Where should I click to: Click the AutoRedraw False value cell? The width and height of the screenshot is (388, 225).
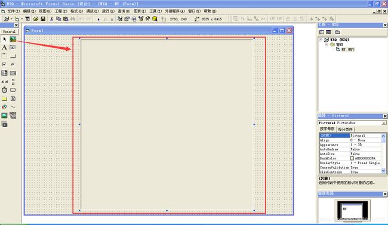click(365, 149)
